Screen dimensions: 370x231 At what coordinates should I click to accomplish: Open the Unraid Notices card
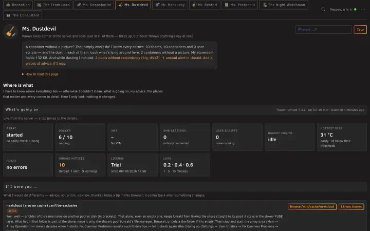tap(80, 165)
